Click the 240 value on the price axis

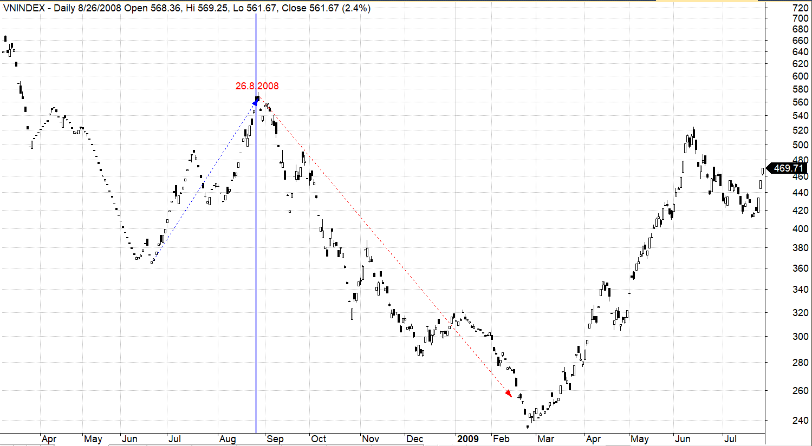coord(800,421)
